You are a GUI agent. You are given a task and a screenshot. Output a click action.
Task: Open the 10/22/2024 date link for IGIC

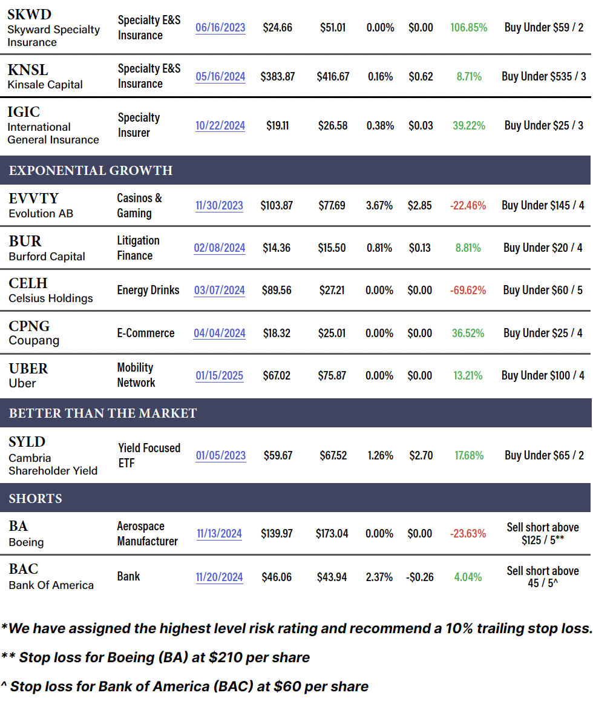click(x=220, y=125)
